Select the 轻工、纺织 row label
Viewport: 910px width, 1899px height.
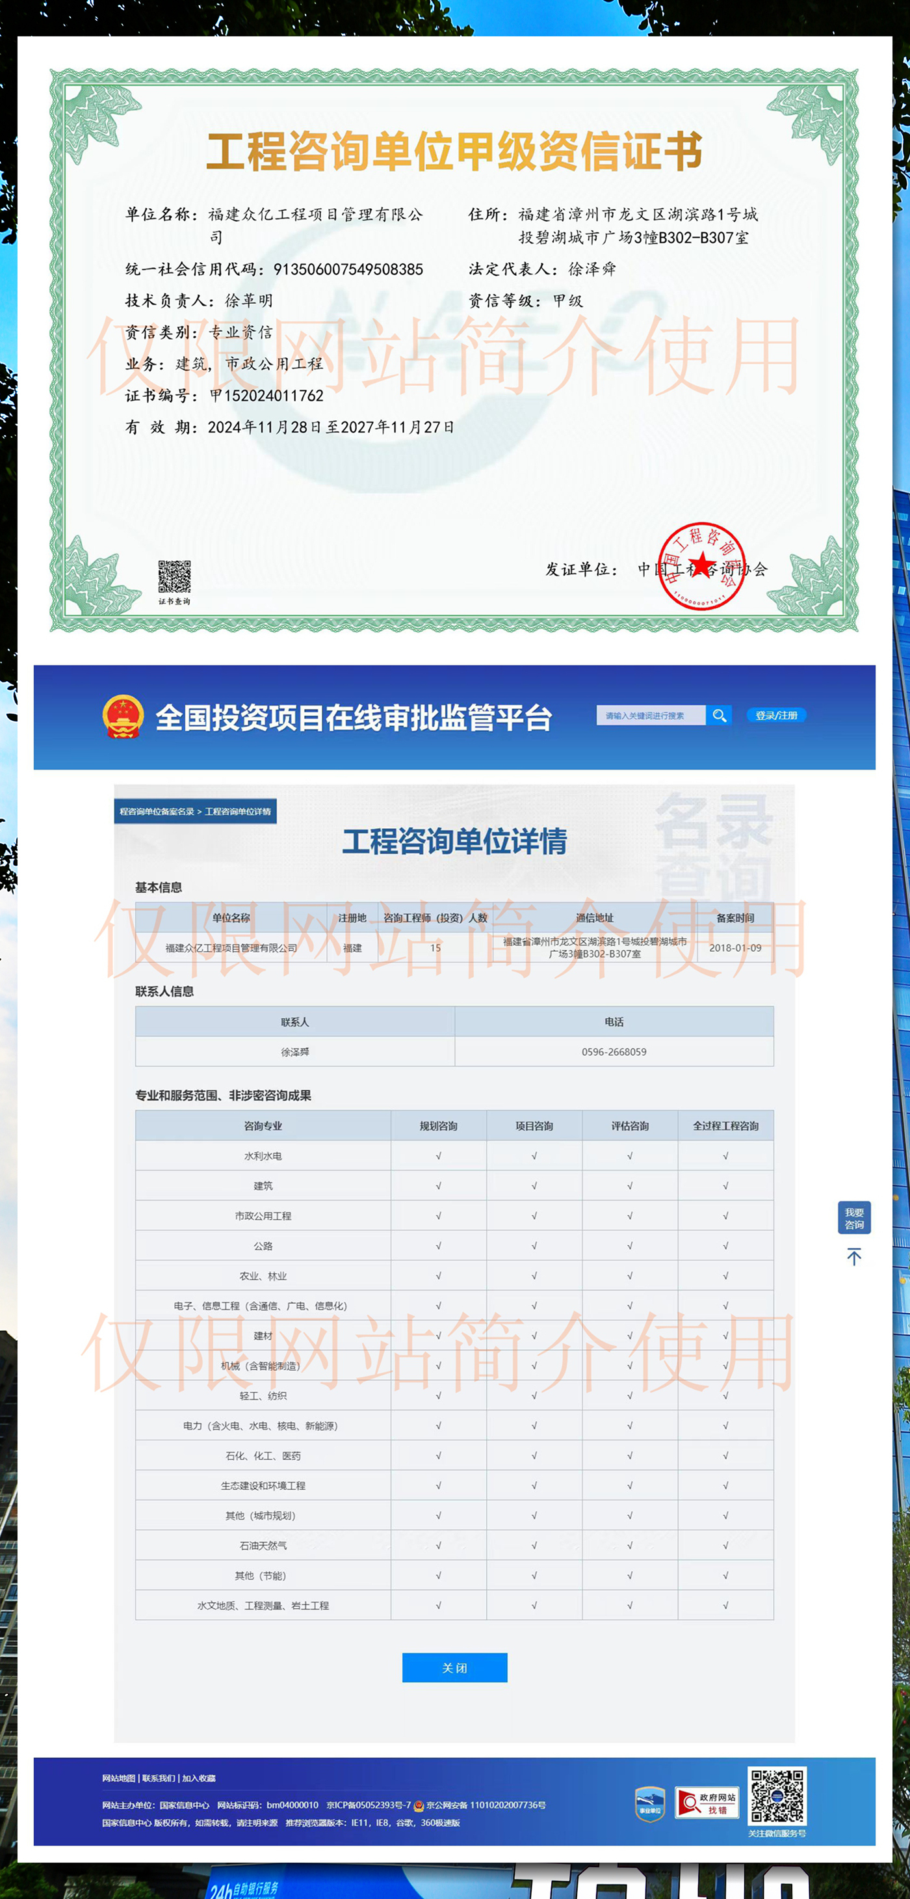coord(263,1395)
